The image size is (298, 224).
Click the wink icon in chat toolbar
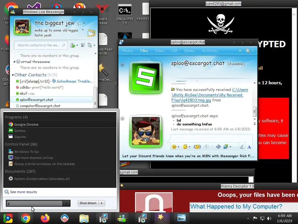[x=185, y=147]
